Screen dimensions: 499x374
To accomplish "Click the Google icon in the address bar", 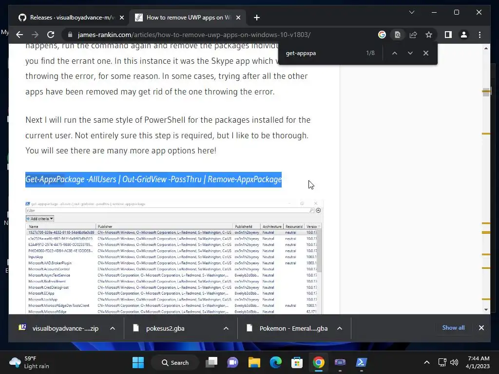I will click(382, 35).
